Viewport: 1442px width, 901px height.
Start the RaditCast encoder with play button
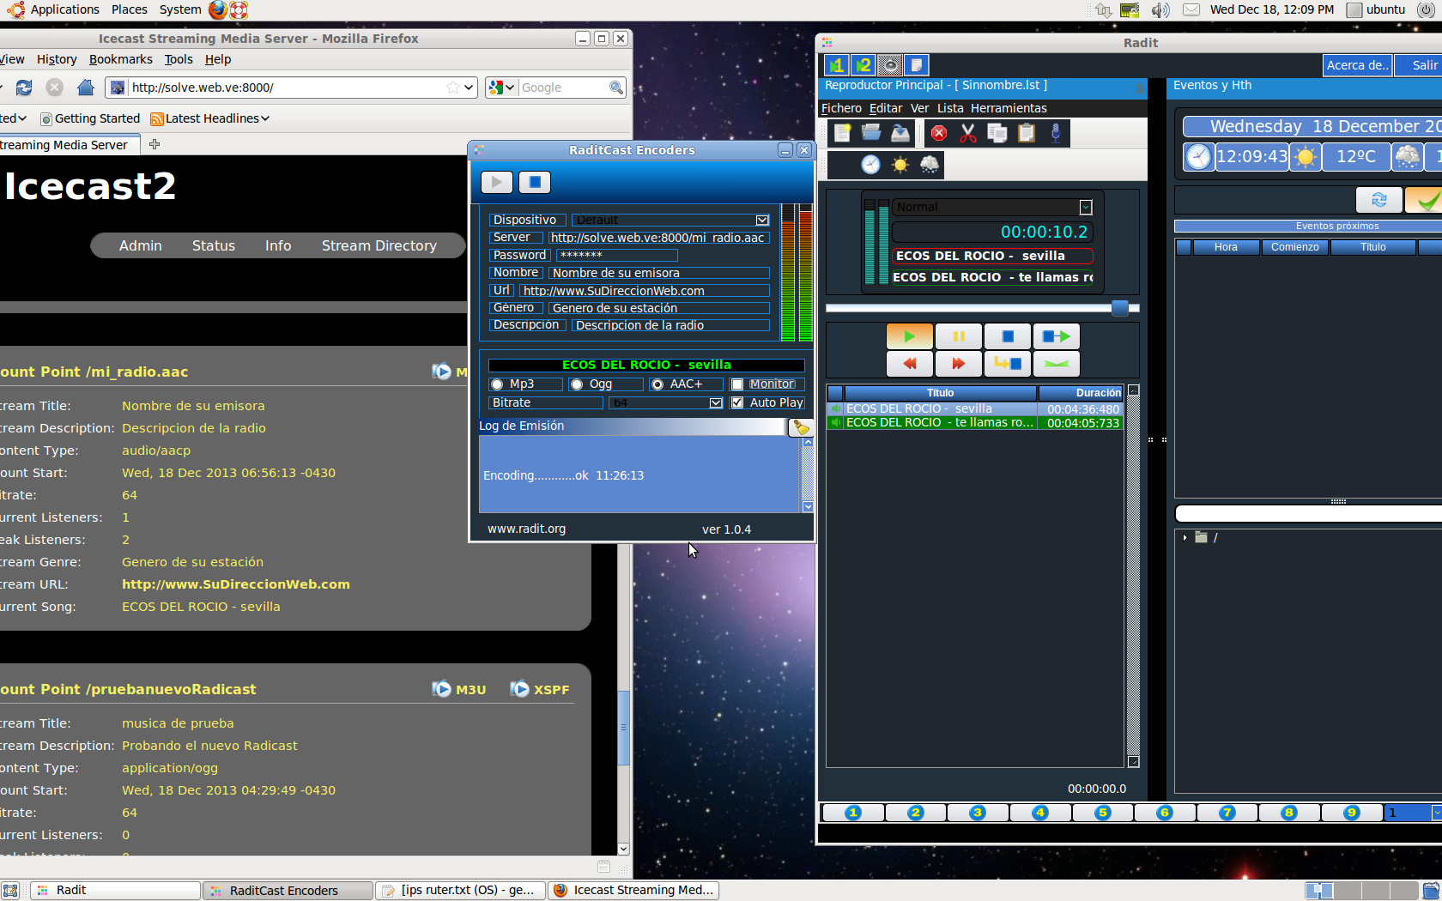(496, 182)
